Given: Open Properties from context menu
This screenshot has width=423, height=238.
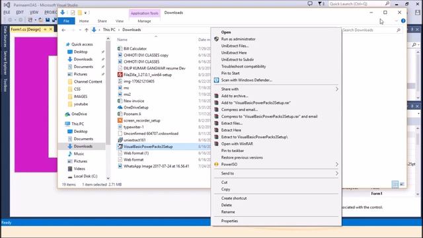Looking at the screenshot, I should (x=229, y=221).
